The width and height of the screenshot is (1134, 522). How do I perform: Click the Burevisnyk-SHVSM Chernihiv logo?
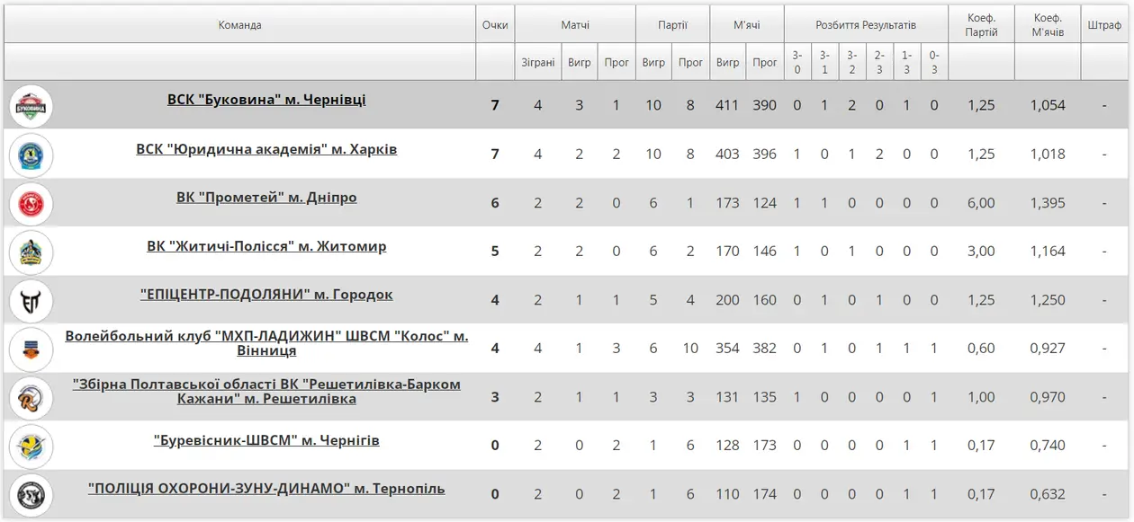31,447
